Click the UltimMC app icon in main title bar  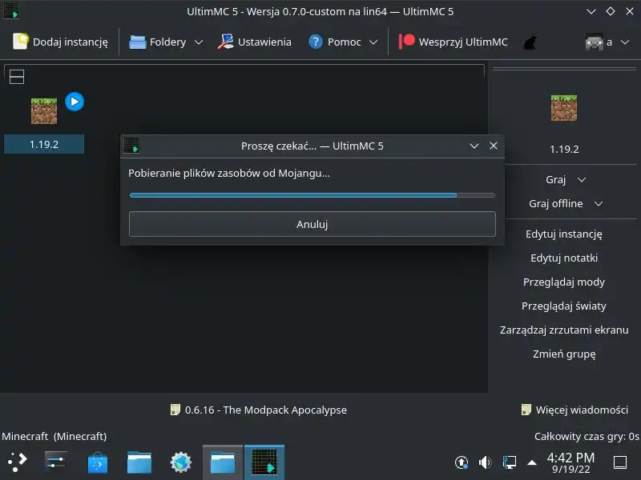[x=11, y=10]
